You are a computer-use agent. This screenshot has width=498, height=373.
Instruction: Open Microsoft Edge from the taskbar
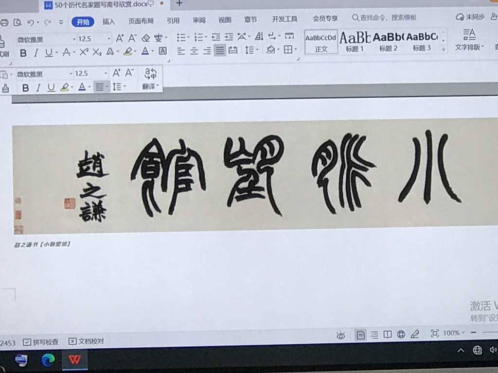(x=48, y=360)
